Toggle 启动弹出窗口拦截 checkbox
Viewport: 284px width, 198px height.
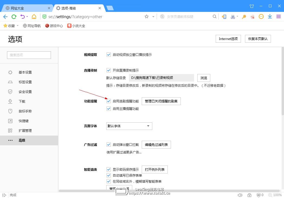pyautogui.click(x=109, y=145)
